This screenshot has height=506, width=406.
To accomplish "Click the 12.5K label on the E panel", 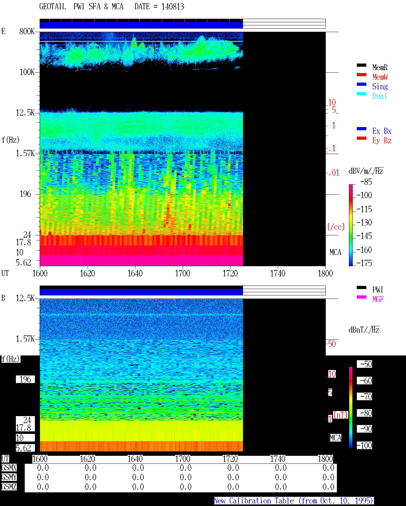I will [25, 112].
